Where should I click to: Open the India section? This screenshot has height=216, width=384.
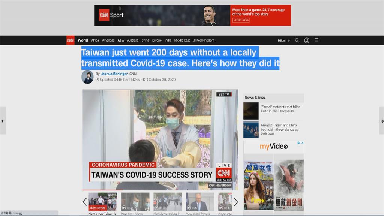tap(168, 40)
